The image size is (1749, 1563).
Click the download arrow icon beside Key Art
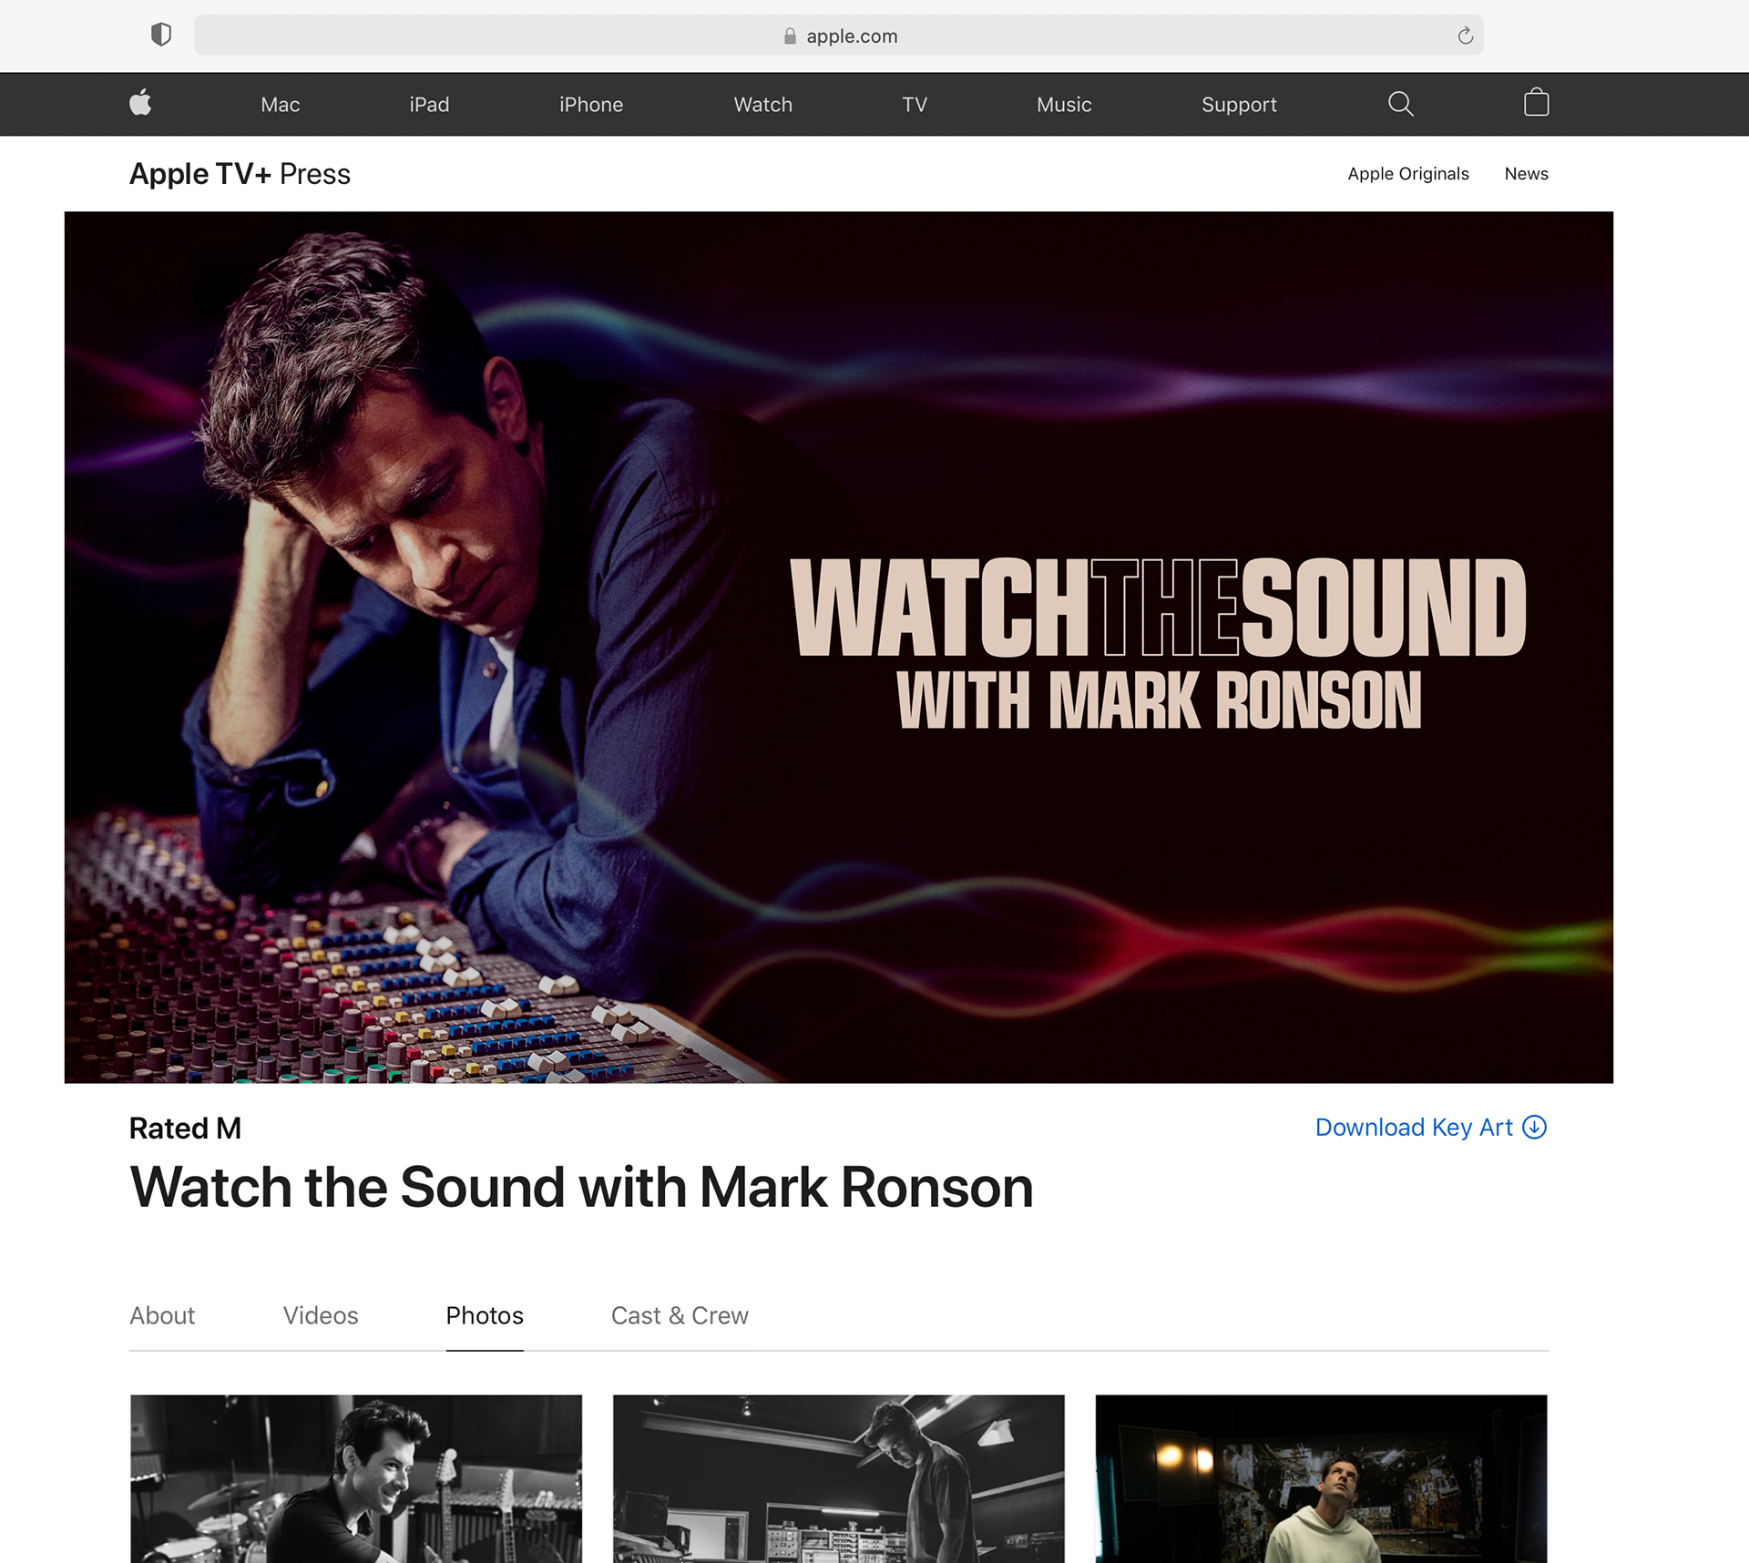[1535, 1128]
